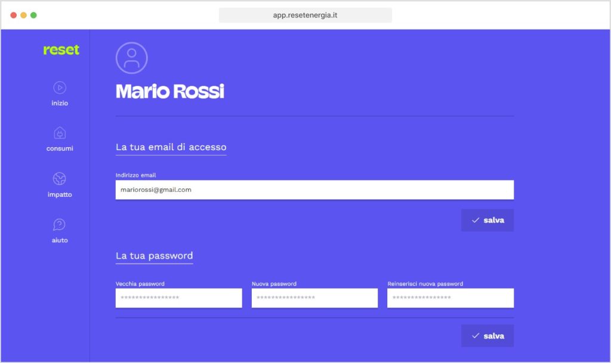This screenshot has width=611, height=363.
Task: Click the Mario Rossi name heading
Action: click(170, 91)
